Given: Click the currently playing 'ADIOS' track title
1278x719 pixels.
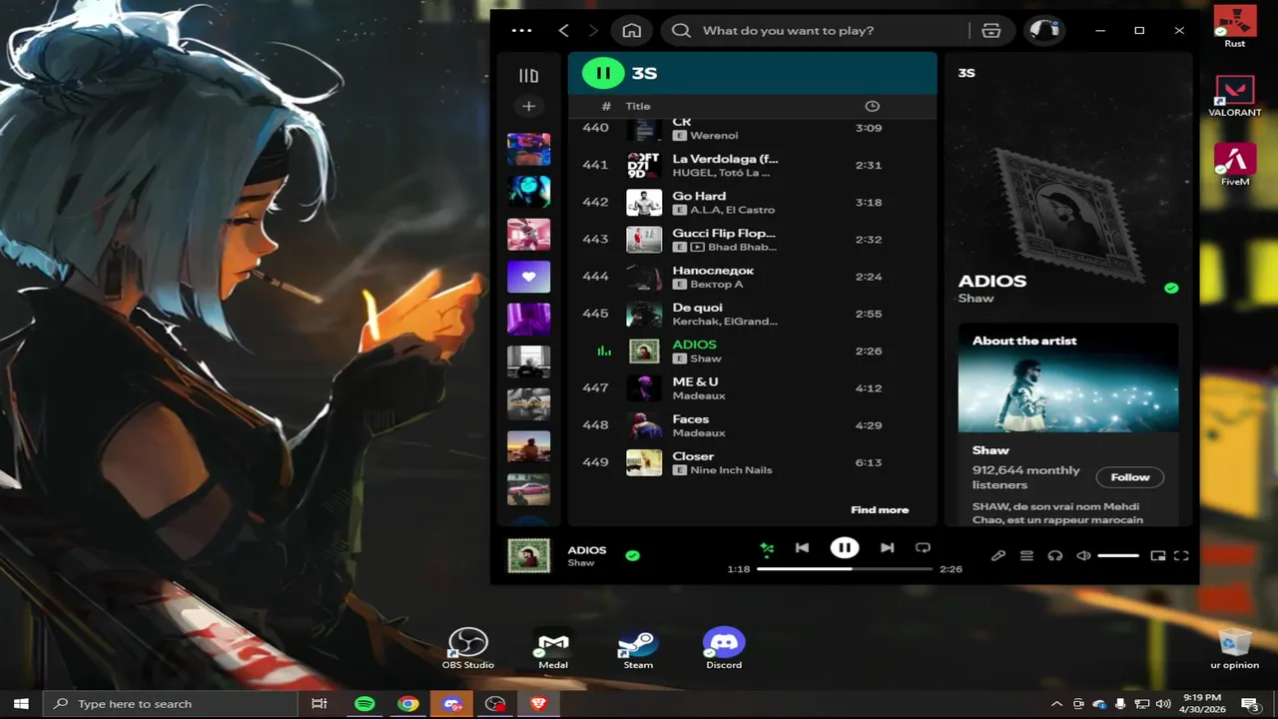Looking at the screenshot, I should [x=694, y=345].
